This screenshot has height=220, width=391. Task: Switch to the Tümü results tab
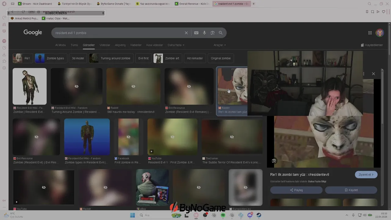(74, 45)
